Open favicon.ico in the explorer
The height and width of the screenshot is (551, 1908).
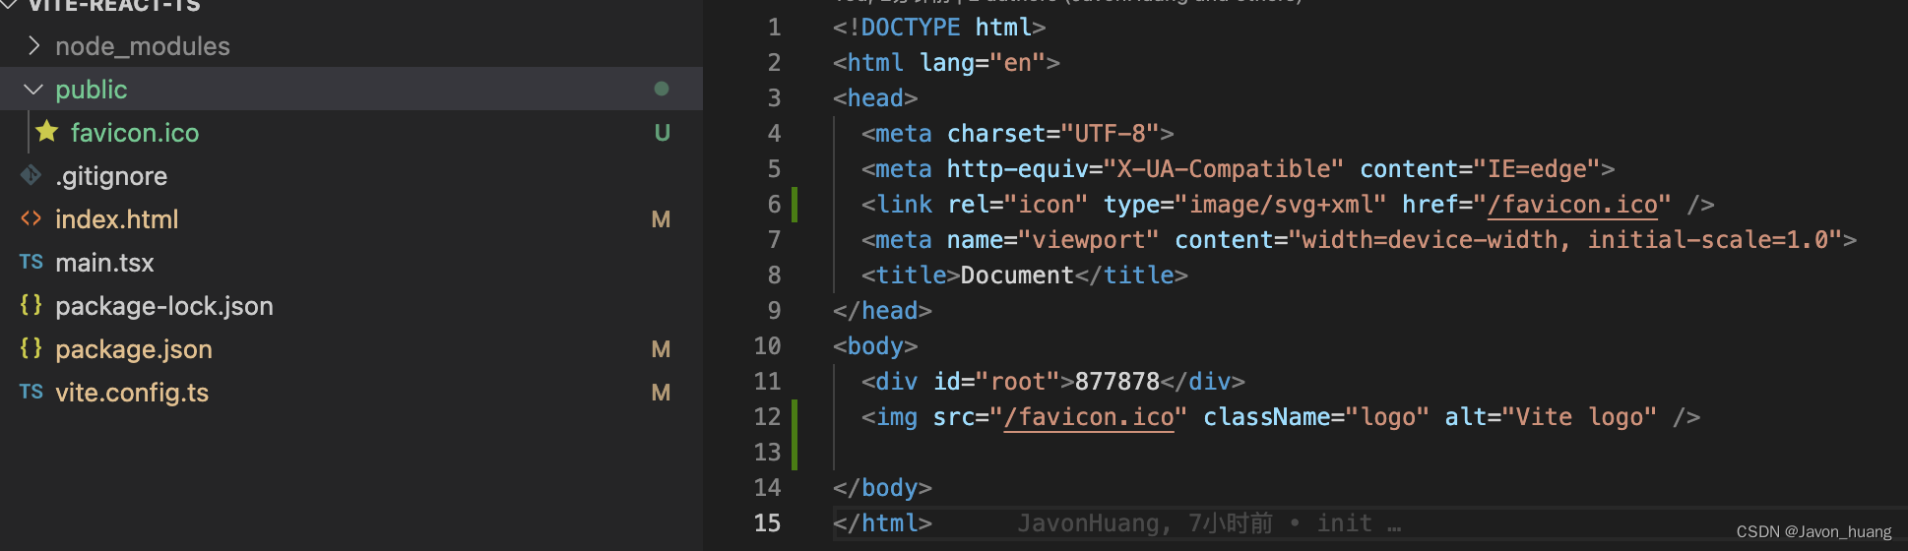(135, 133)
